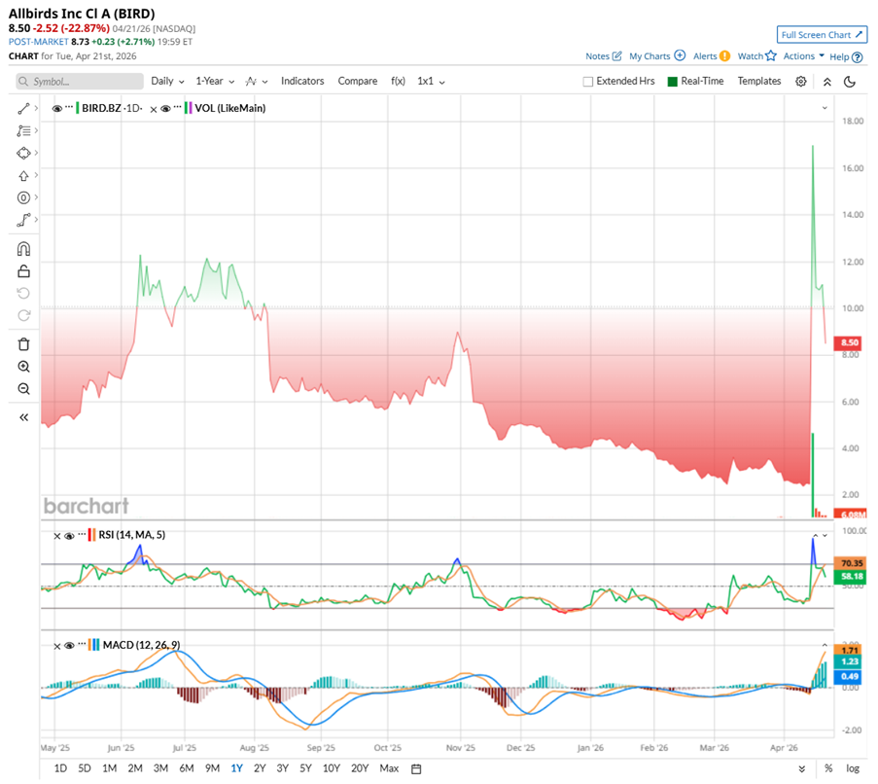
Task: Switch to dark mode moon icon
Action: point(850,82)
